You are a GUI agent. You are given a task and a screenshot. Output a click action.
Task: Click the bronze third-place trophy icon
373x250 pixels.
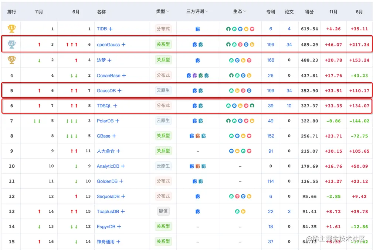click(x=11, y=60)
